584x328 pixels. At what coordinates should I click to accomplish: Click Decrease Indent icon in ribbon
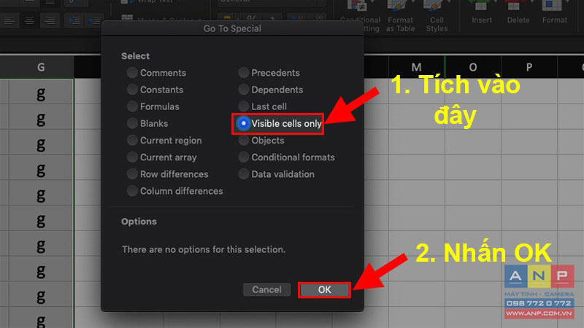74,20
